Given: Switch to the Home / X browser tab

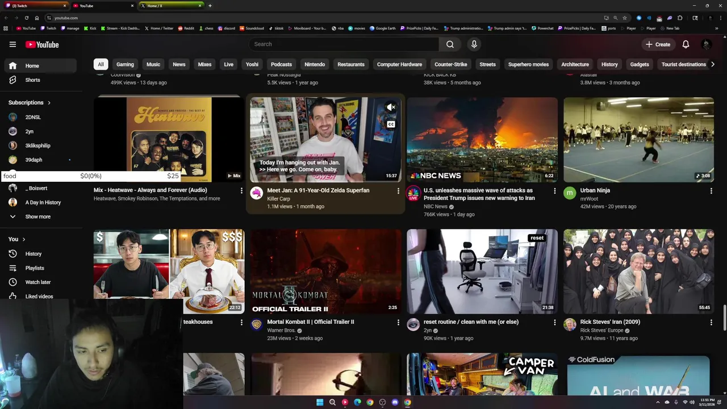Looking at the screenshot, I should click(171, 6).
